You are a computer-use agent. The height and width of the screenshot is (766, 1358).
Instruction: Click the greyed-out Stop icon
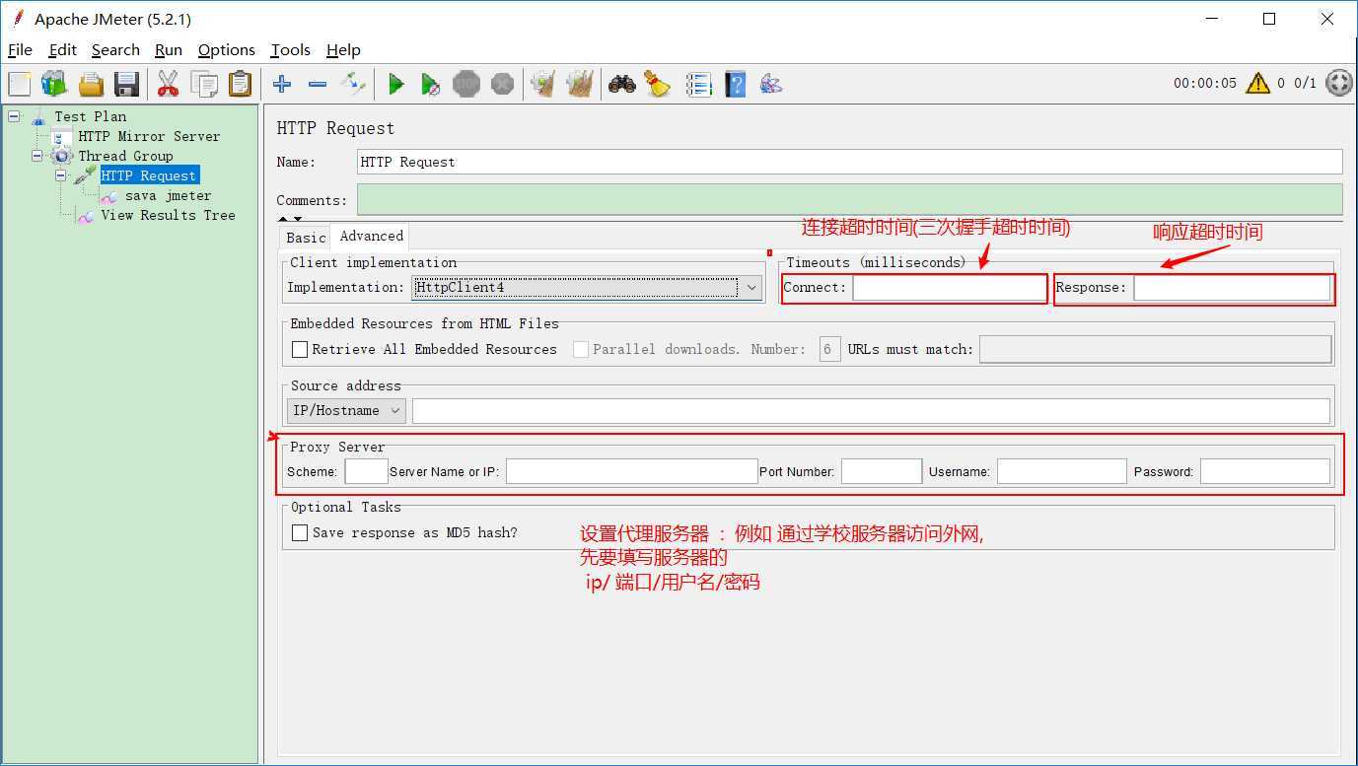point(466,84)
